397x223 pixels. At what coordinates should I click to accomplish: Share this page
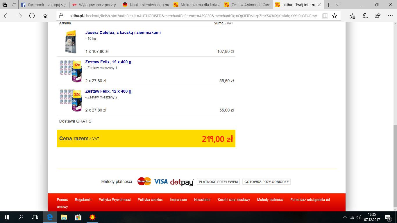378,16
